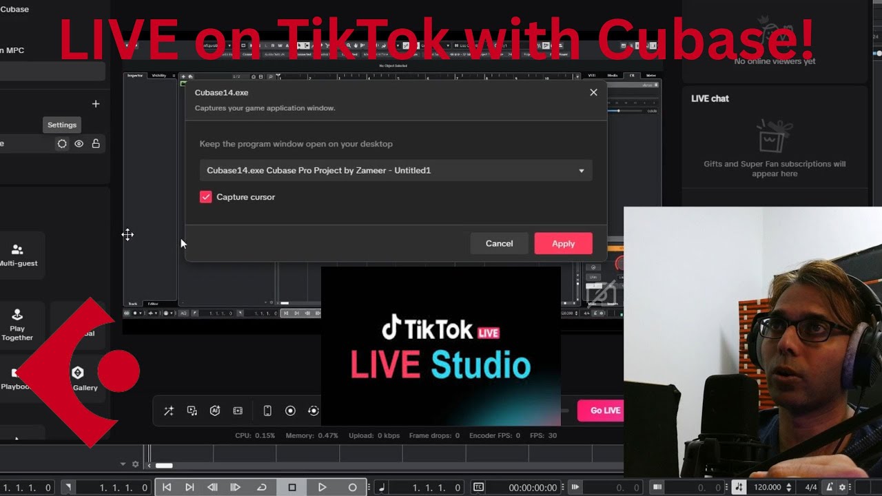This screenshot has height=496, width=882.
Task: Select the Track tab in captured Cubase
Action: tap(133, 303)
